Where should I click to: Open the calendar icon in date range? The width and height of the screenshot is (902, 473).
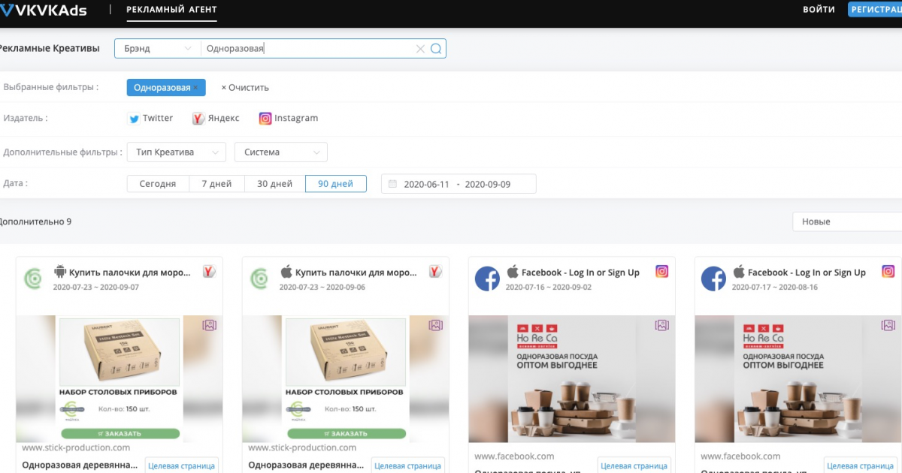coord(392,184)
